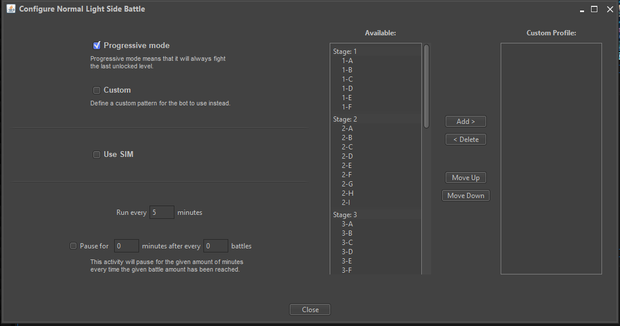Click the Run every minutes input field
620x326 pixels.
(162, 213)
